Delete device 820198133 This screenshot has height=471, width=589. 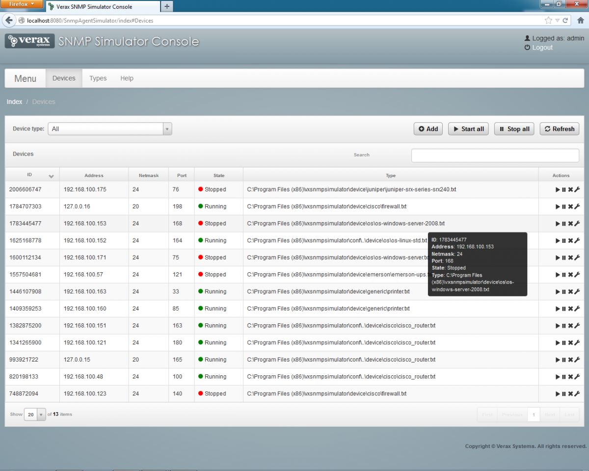pos(570,377)
